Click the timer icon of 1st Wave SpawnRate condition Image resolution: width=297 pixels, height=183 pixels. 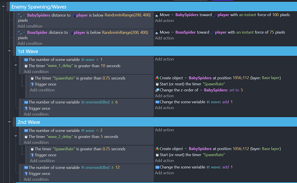(x=32, y=78)
